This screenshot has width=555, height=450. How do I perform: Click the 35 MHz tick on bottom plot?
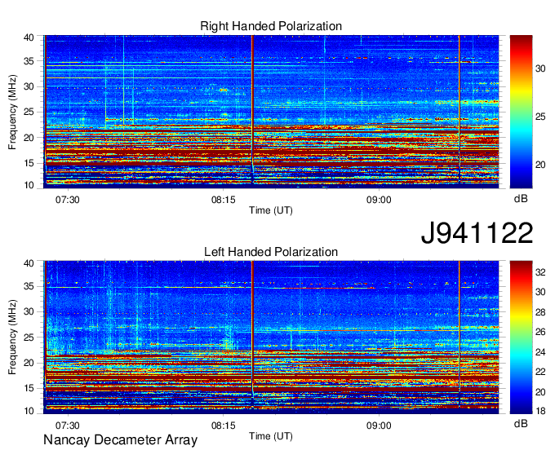[29, 286]
